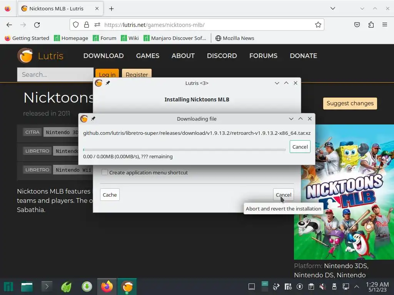
Task: Go back using the browser back arrow
Action: [9, 25]
